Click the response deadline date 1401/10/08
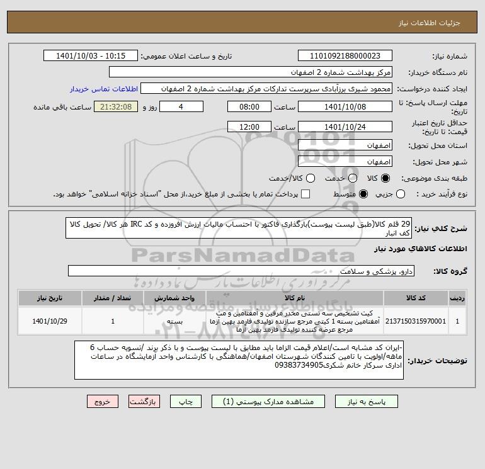Screen dimensions: 485x469 (x=345, y=106)
